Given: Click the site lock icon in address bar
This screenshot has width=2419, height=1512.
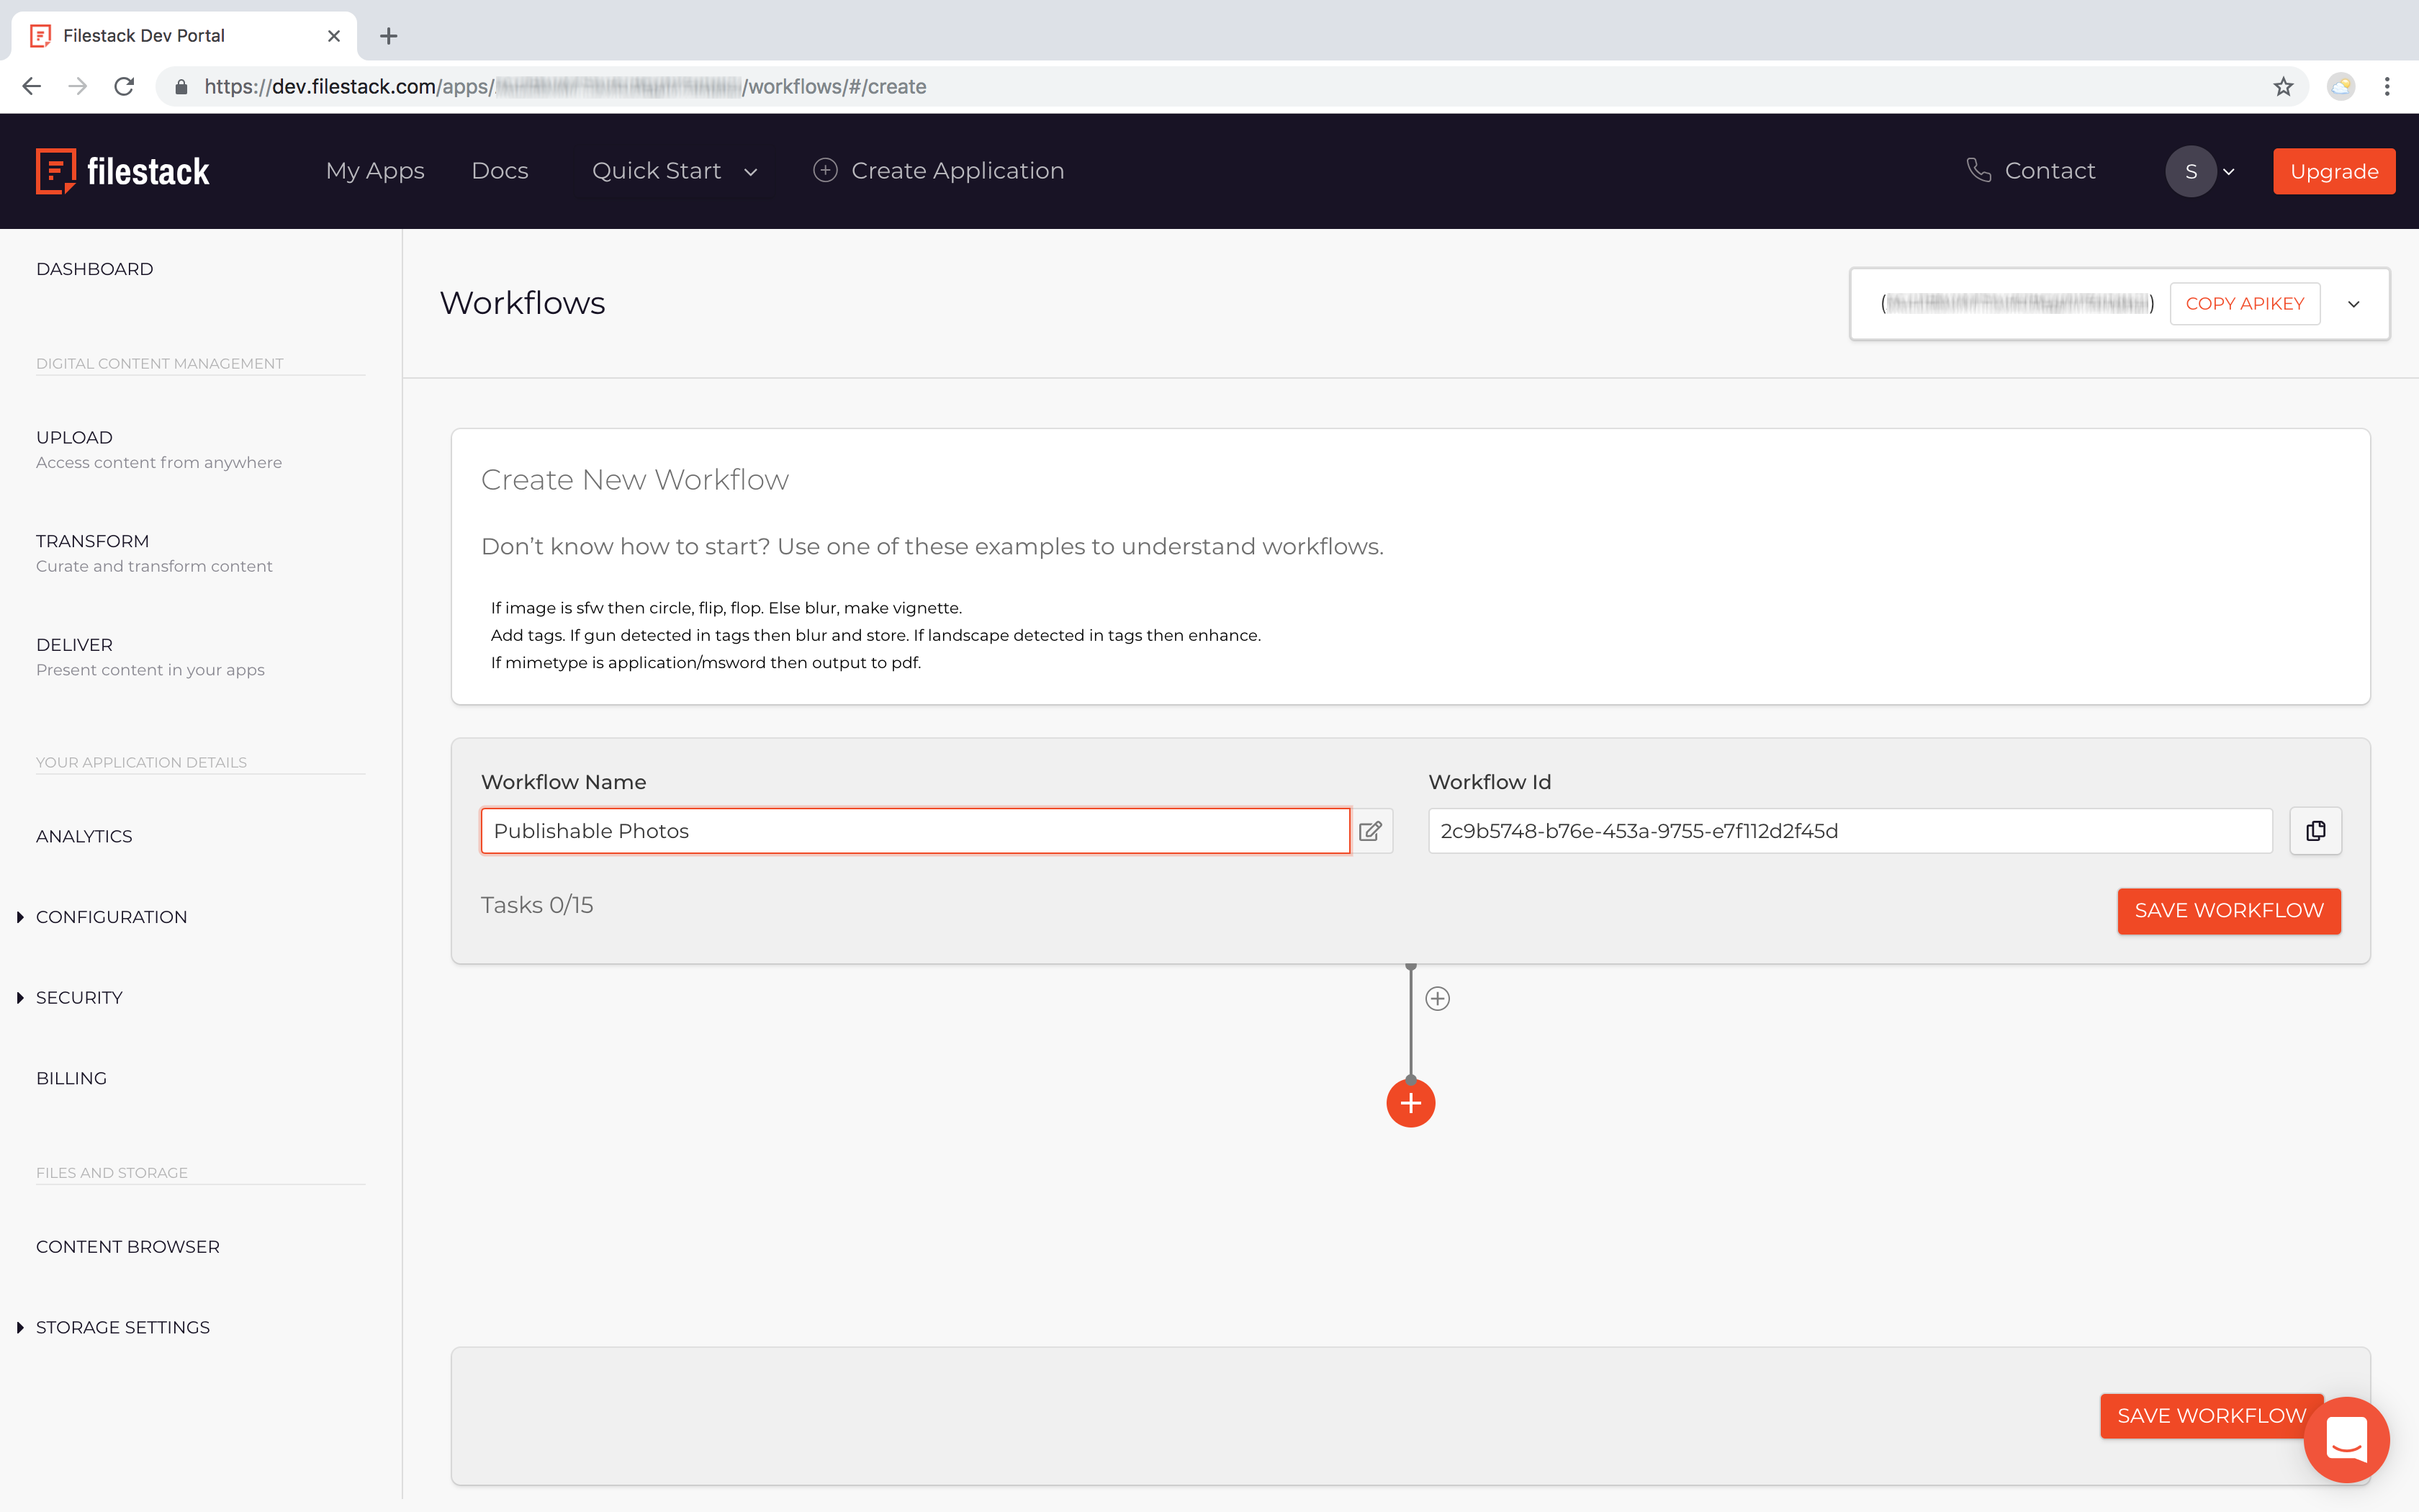Looking at the screenshot, I should point(181,87).
